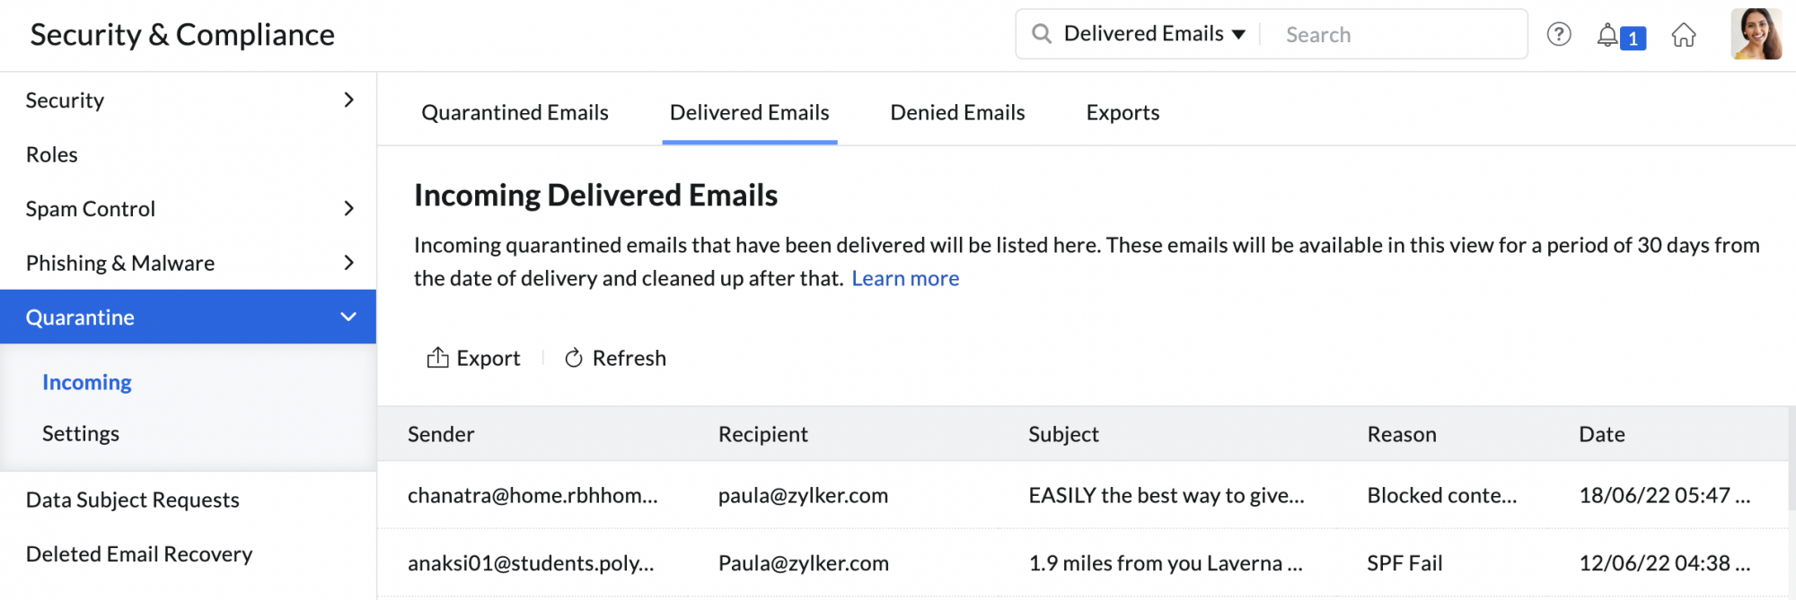
Task: Switch to the Denied Emails tab
Action: [x=957, y=112]
